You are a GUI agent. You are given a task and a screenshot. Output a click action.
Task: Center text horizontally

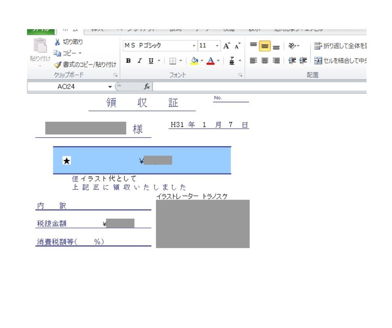265,61
